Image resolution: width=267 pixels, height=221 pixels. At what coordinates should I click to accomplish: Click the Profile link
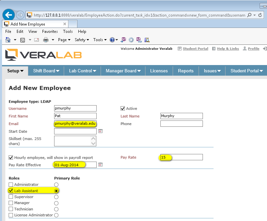pos(253,49)
